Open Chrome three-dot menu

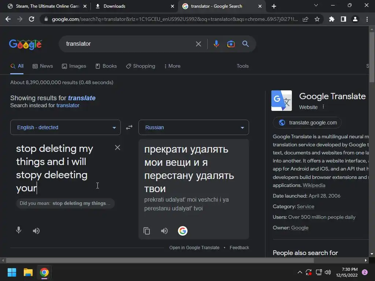pos(367,19)
